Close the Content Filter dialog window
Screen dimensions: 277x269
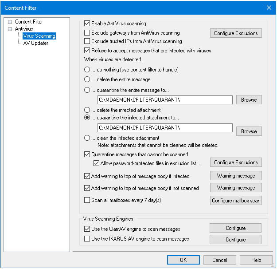point(269,8)
